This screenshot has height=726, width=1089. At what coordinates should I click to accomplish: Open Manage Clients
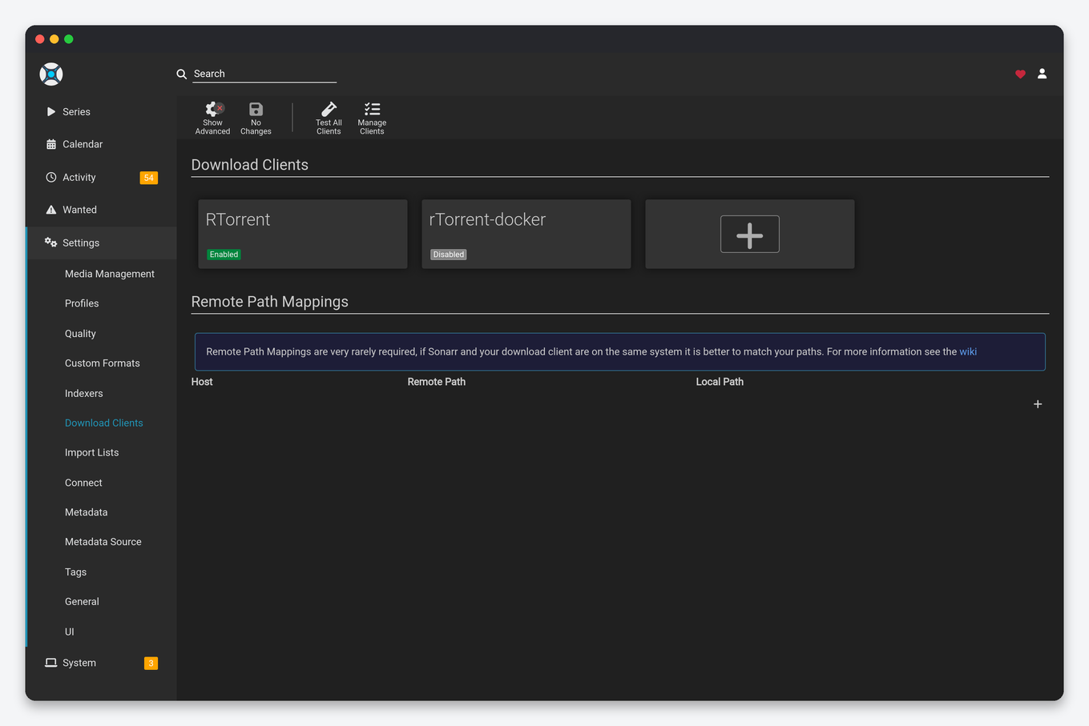click(x=372, y=118)
